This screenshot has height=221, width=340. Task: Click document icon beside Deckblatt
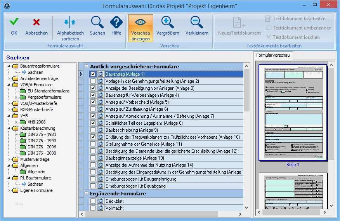coord(101,201)
